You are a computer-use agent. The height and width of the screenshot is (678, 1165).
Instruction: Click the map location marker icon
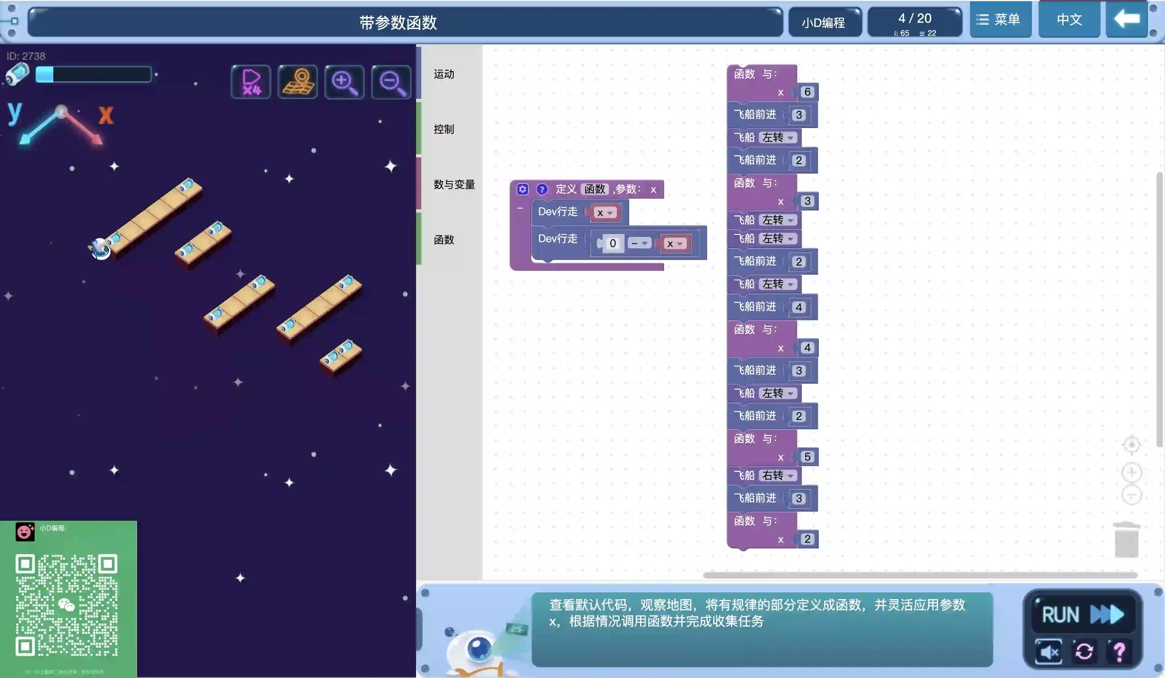(298, 82)
